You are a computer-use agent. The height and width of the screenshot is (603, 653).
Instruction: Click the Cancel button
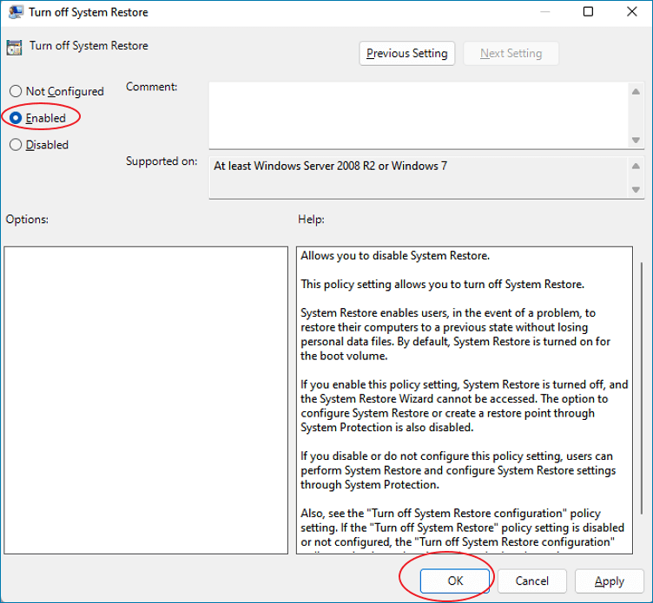531,581
